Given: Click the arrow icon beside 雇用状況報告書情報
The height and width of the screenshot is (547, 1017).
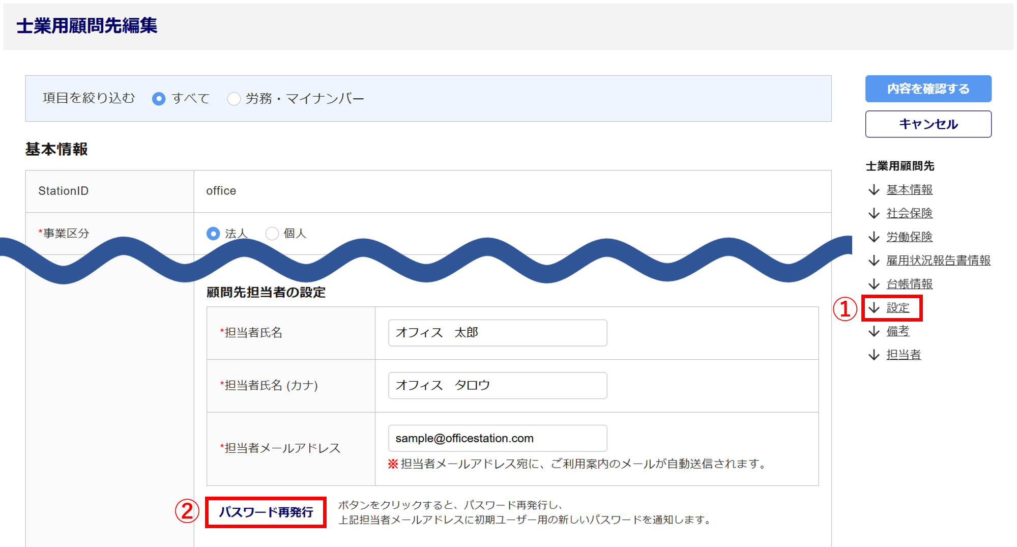Looking at the screenshot, I should (x=874, y=261).
